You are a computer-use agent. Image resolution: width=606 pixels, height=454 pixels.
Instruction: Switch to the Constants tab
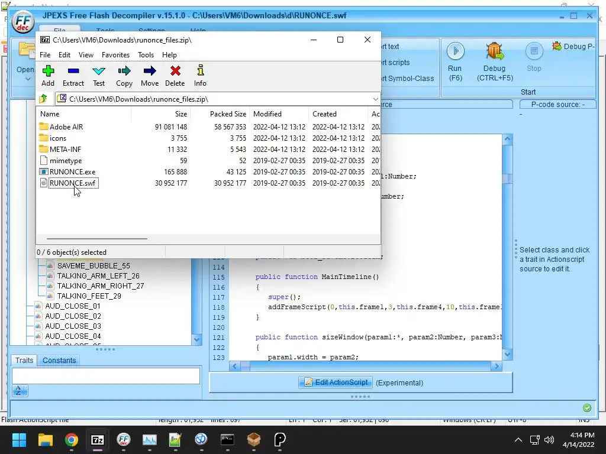(59, 360)
